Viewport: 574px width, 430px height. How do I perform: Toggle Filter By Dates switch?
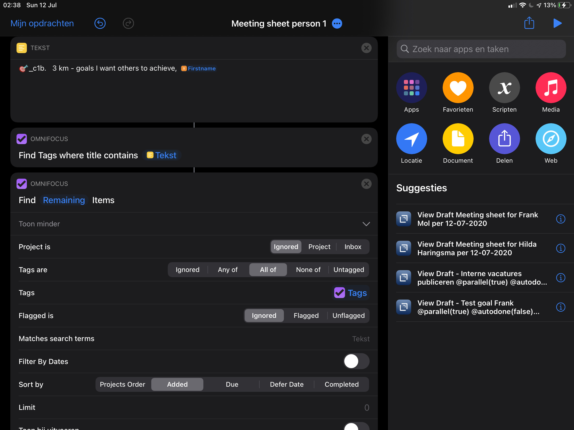pos(356,362)
